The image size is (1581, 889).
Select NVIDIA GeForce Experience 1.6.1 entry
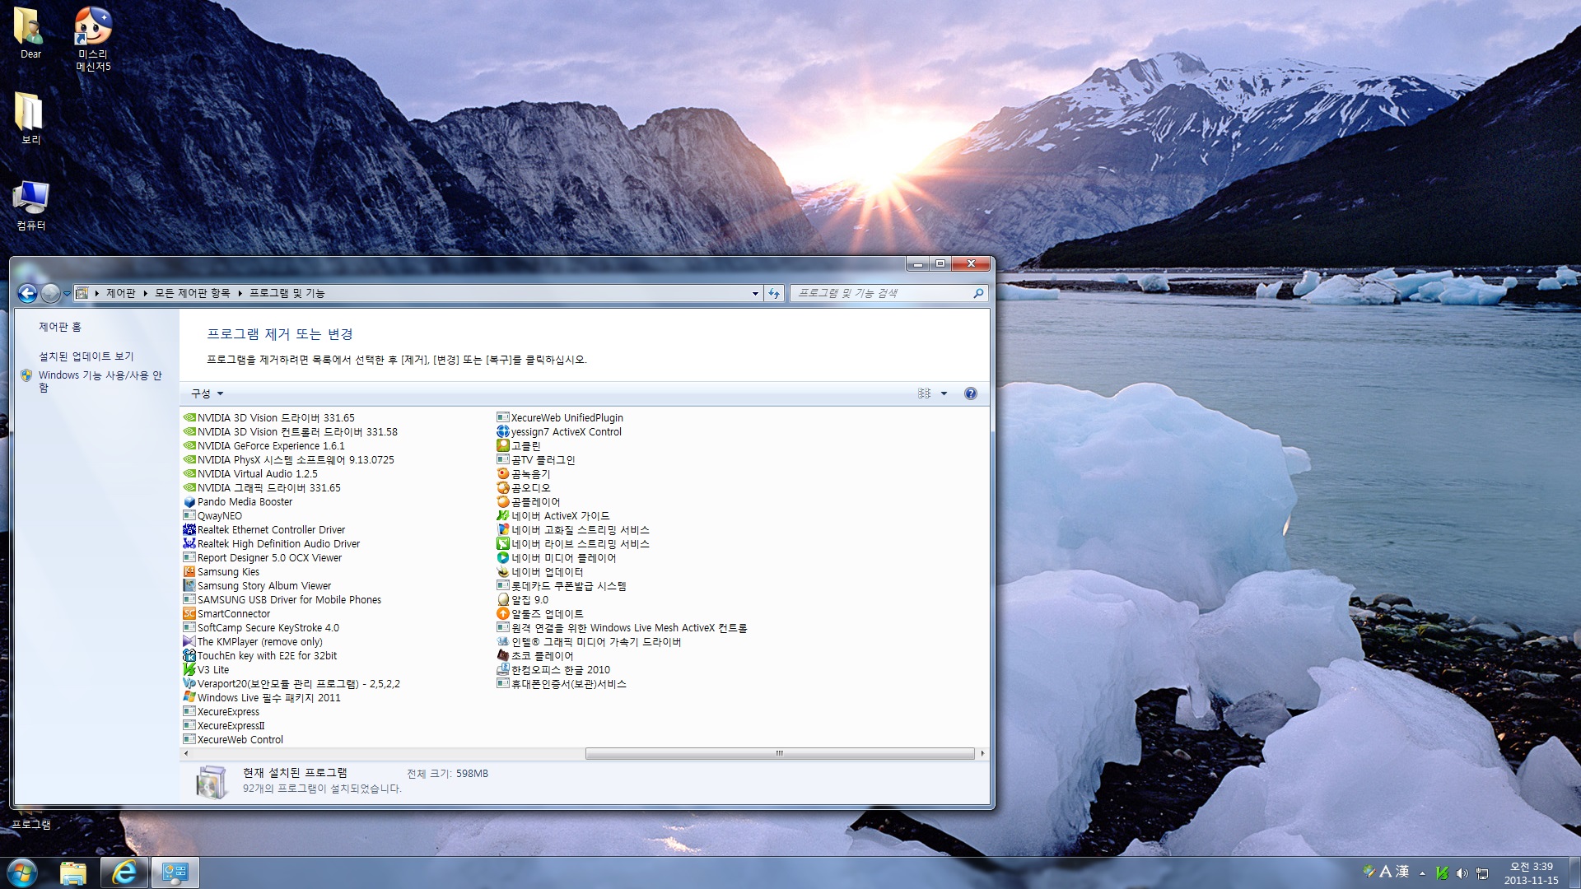263,446
